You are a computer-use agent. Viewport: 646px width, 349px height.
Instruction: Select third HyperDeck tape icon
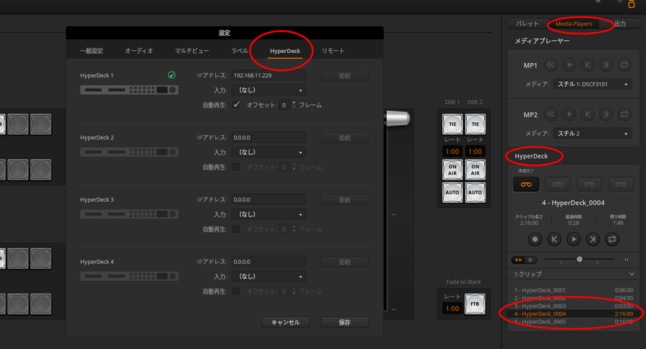tap(589, 184)
